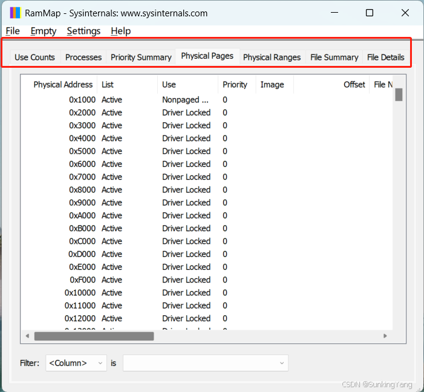Select the row with address 0xB000

(207, 228)
